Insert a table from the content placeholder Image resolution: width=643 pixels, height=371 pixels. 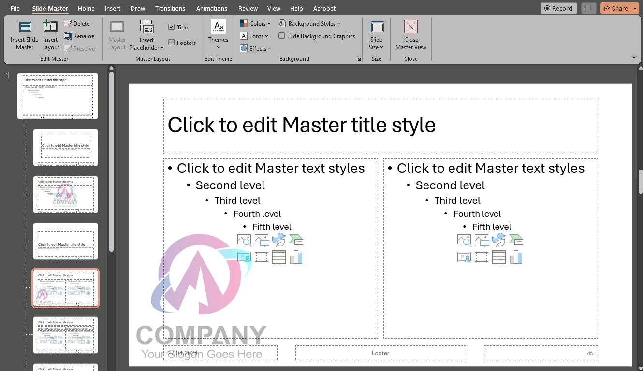tap(279, 257)
